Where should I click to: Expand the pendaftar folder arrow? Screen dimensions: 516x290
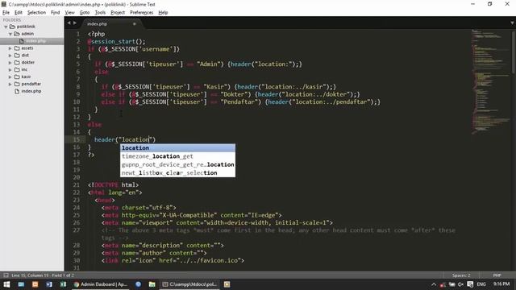(10, 84)
